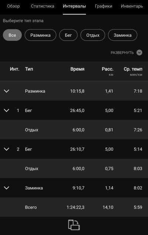148x235 pixels.
Task: Expand the Разминка row chevron
Action: coord(6,91)
